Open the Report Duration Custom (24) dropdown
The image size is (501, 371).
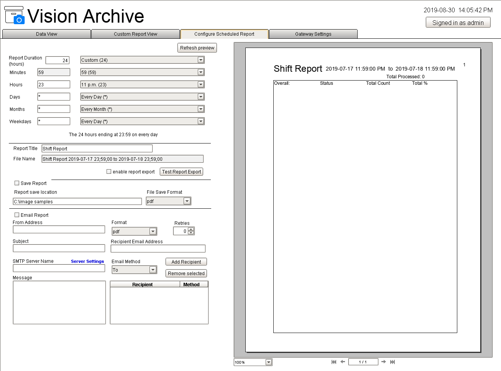(200, 60)
